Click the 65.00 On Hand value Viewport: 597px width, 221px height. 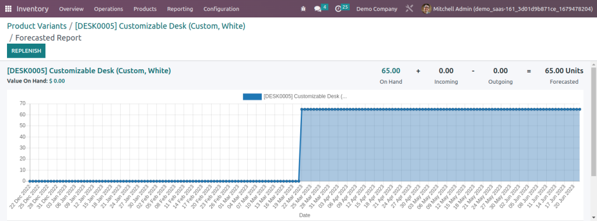coord(391,70)
